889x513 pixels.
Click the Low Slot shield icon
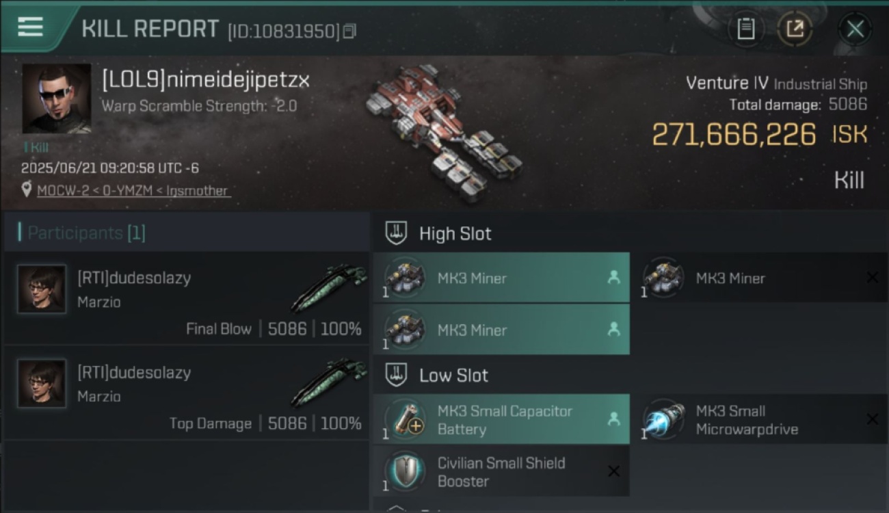coord(396,375)
